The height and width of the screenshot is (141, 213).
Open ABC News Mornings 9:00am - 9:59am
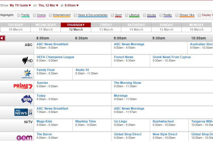tap(129, 44)
